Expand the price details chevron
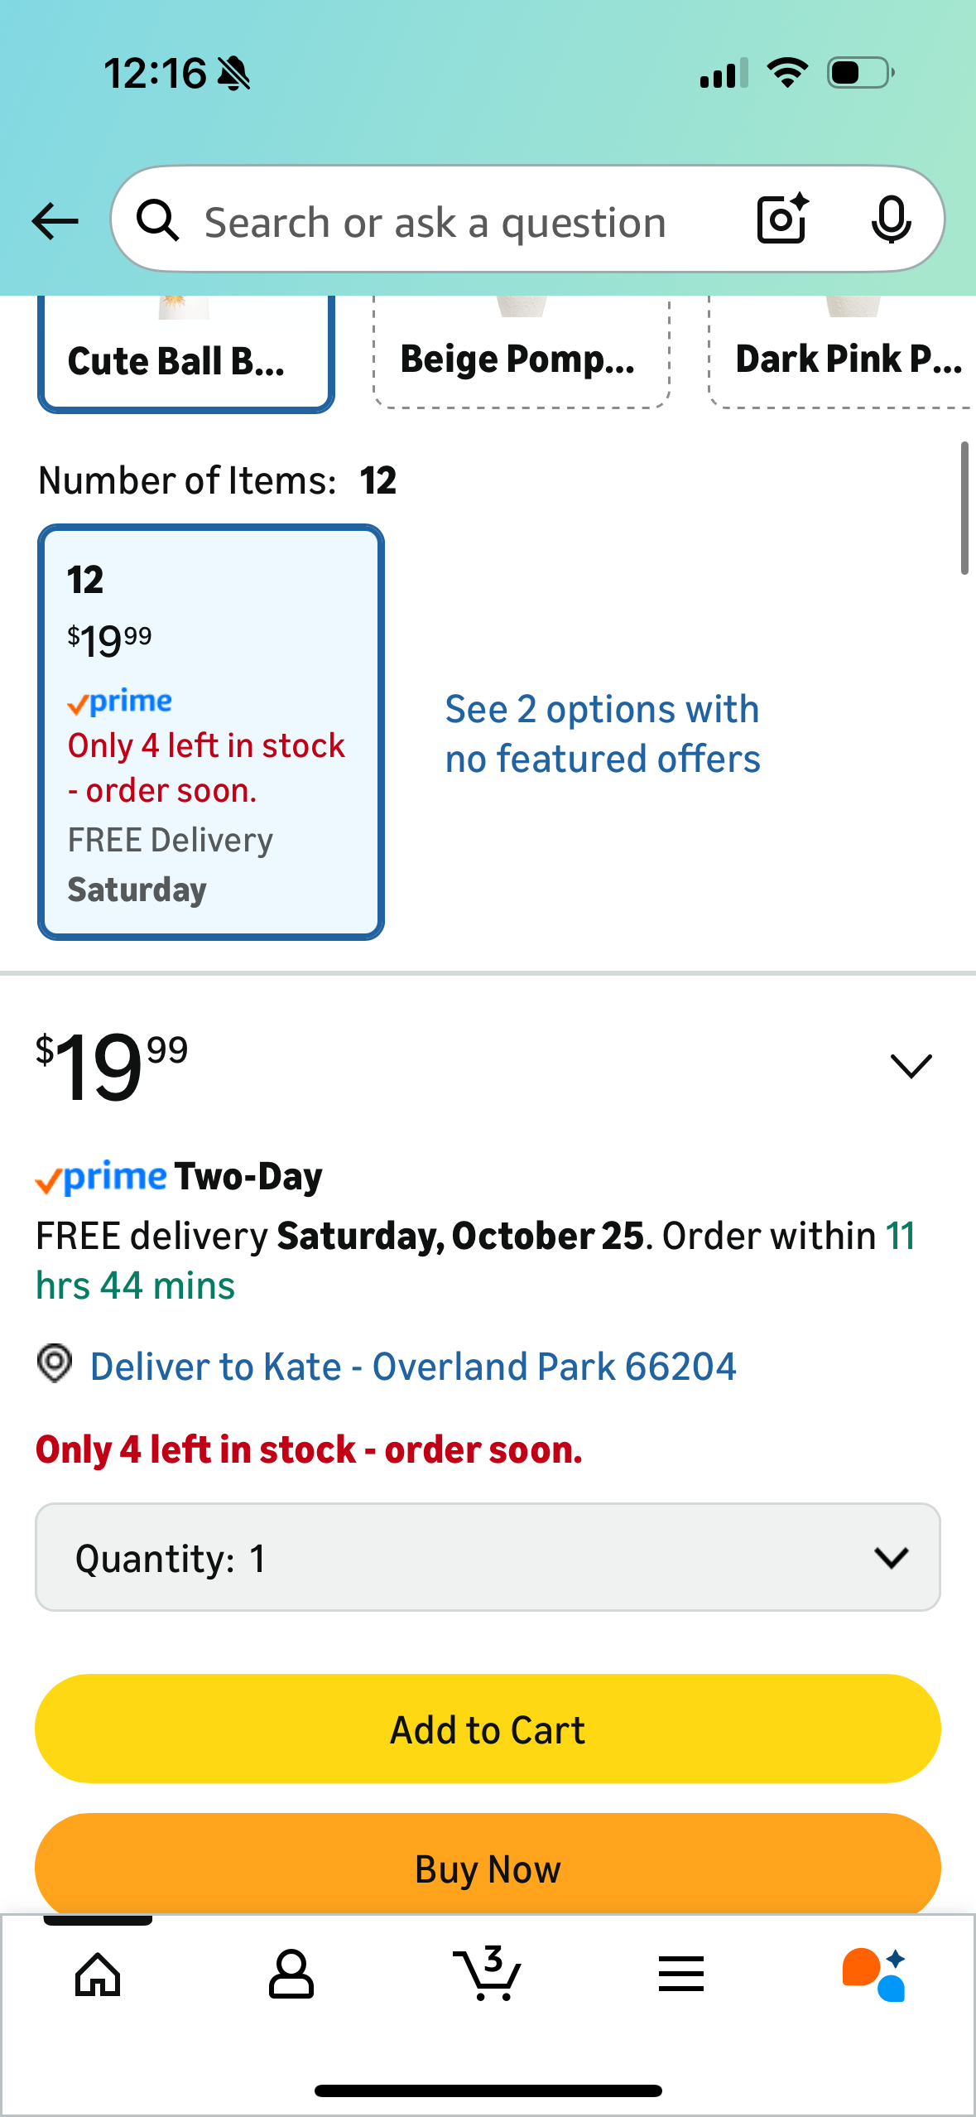The image size is (976, 2117). pyautogui.click(x=911, y=1065)
